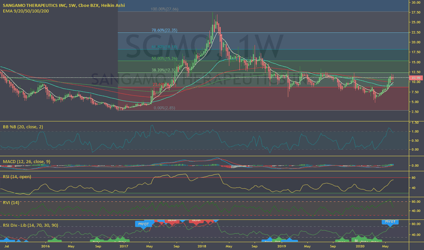Click the 38.20% Fibonacci level label
Viewport: 424px width, 250px height.
point(164,70)
